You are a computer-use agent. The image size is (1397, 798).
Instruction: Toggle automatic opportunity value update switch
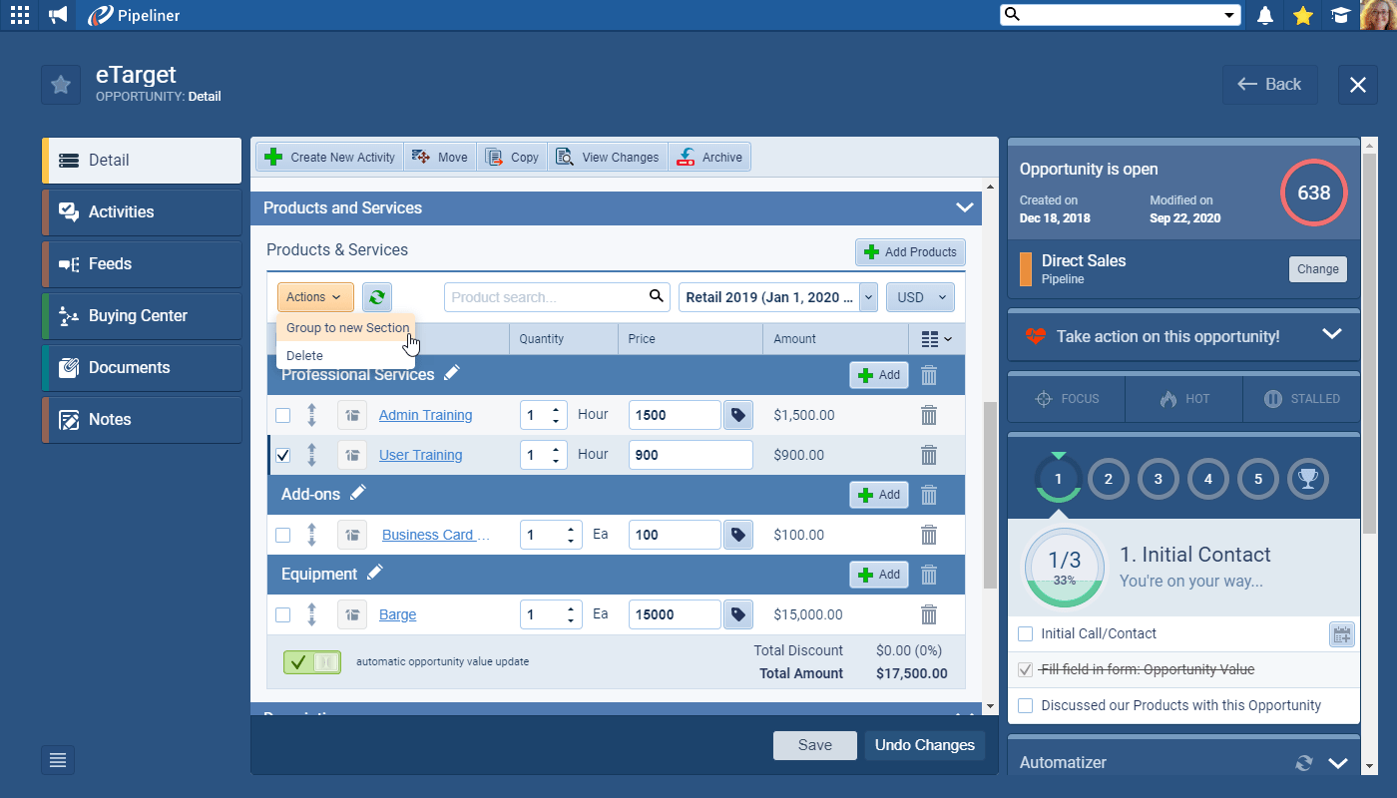[x=312, y=661]
